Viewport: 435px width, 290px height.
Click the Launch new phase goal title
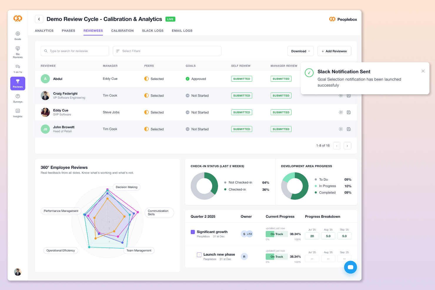coord(219,254)
